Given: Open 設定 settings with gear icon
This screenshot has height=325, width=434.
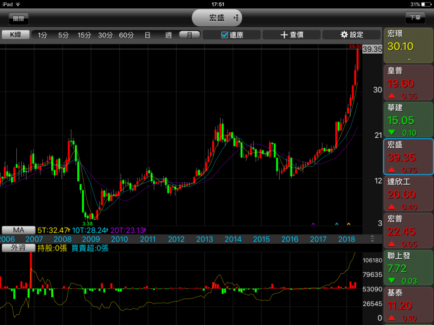Looking at the screenshot, I should pyautogui.click(x=351, y=35).
